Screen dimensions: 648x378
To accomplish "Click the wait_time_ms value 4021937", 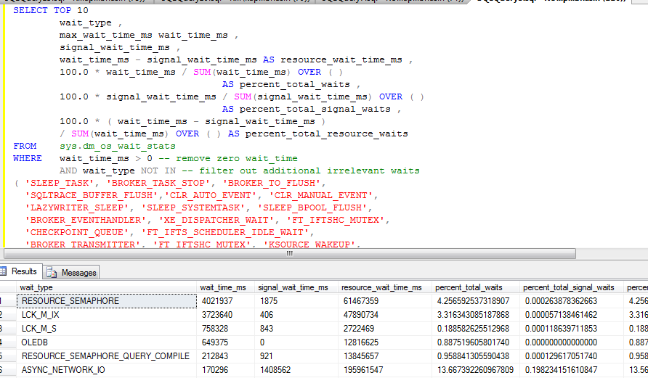I will coord(217,301).
